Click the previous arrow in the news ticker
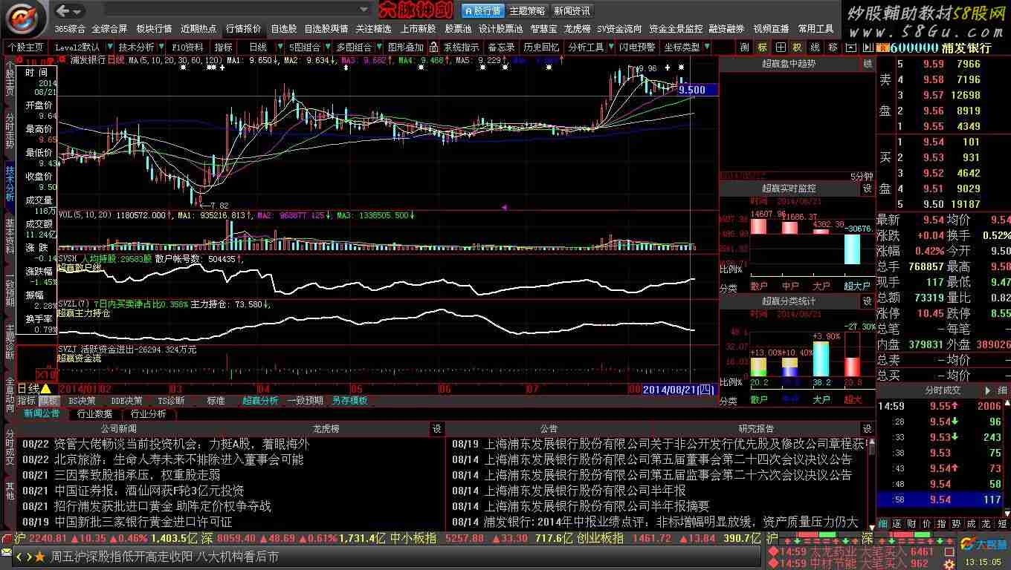The width and height of the screenshot is (1011, 570). pos(19,557)
